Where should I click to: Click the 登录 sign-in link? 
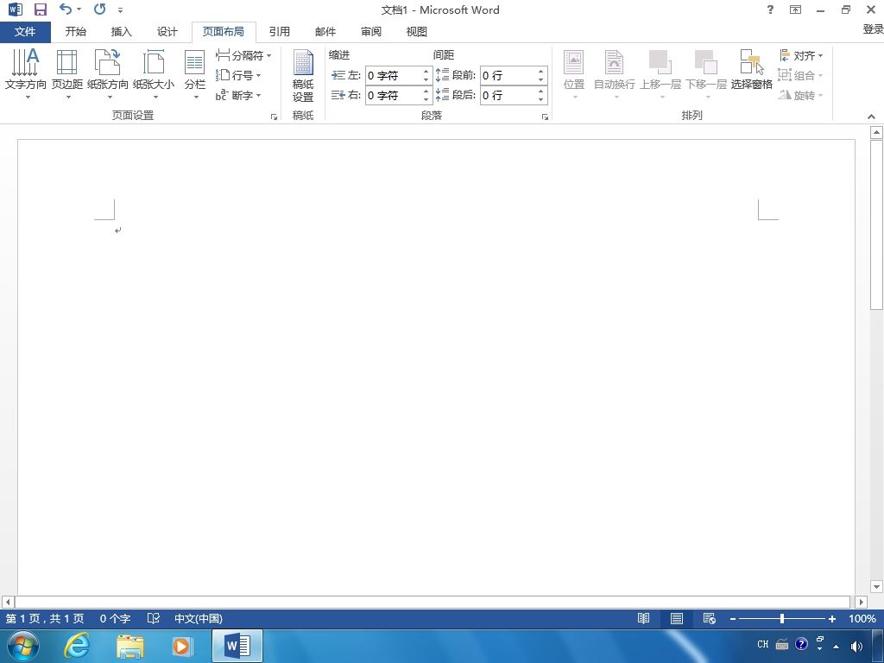click(x=873, y=28)
